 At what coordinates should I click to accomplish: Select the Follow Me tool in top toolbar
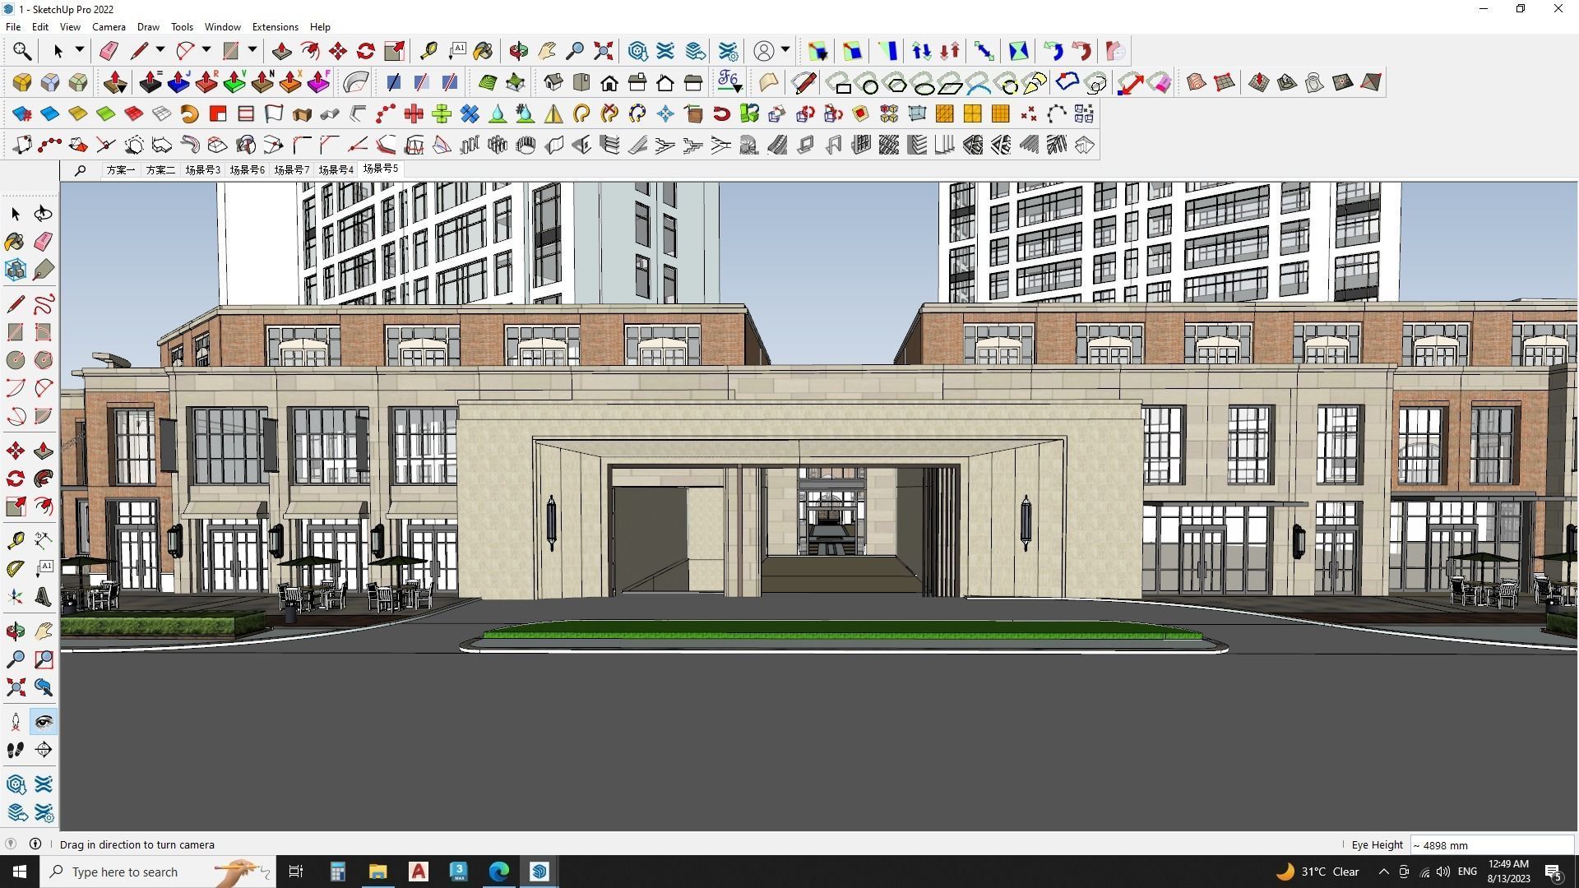click(310, 51)
